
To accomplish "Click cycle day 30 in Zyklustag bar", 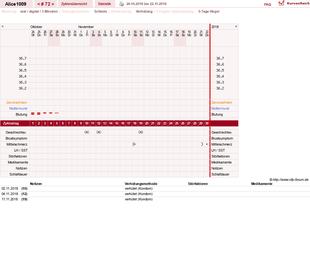I will pyautogui.click(x=207, y=124).
